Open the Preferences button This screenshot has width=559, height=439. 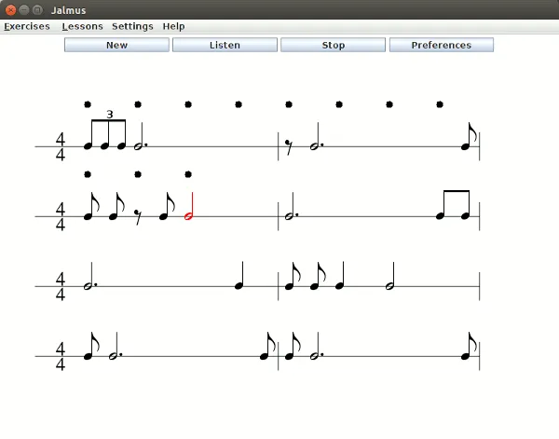[442, 45]
